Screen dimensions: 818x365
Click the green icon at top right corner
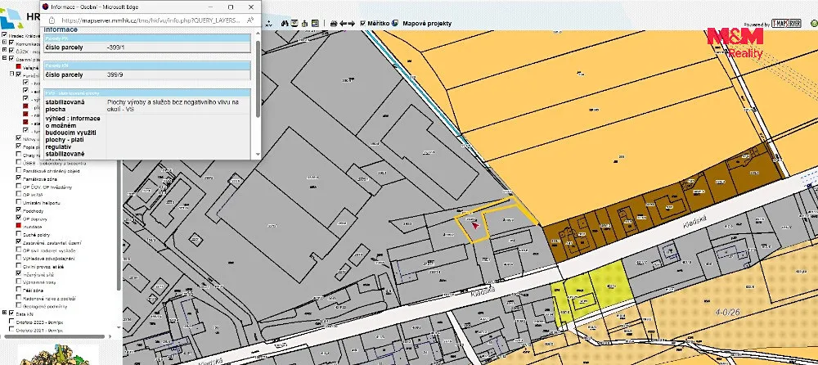[815, 23]
